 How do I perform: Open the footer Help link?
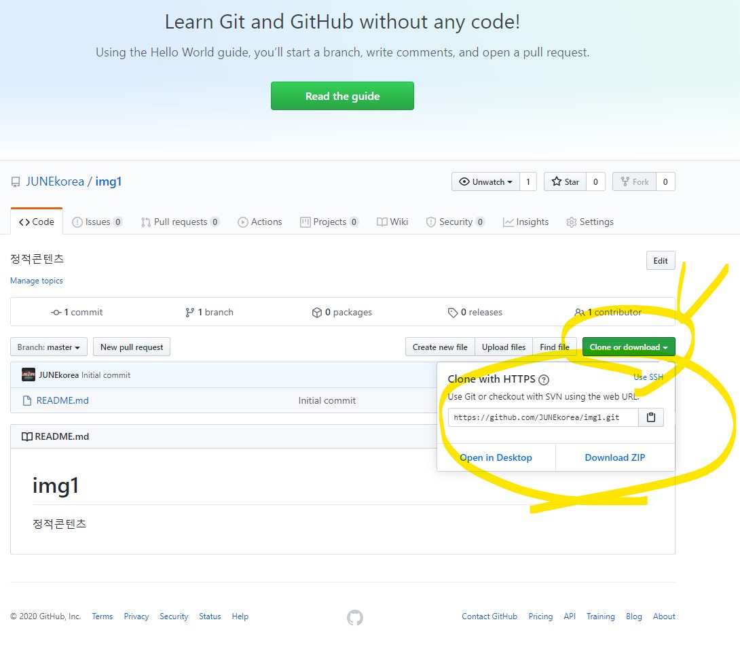(x=240, y=616)
